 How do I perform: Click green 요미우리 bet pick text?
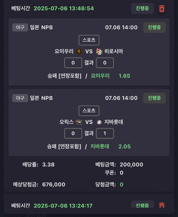(100, 76)
